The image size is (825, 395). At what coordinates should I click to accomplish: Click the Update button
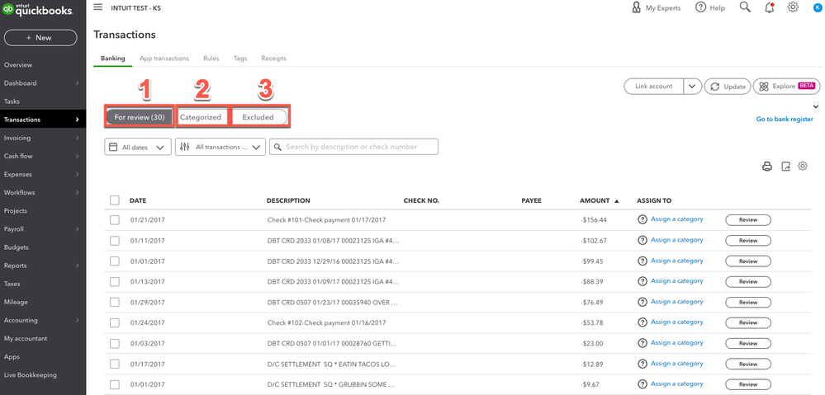coord(728,87)
